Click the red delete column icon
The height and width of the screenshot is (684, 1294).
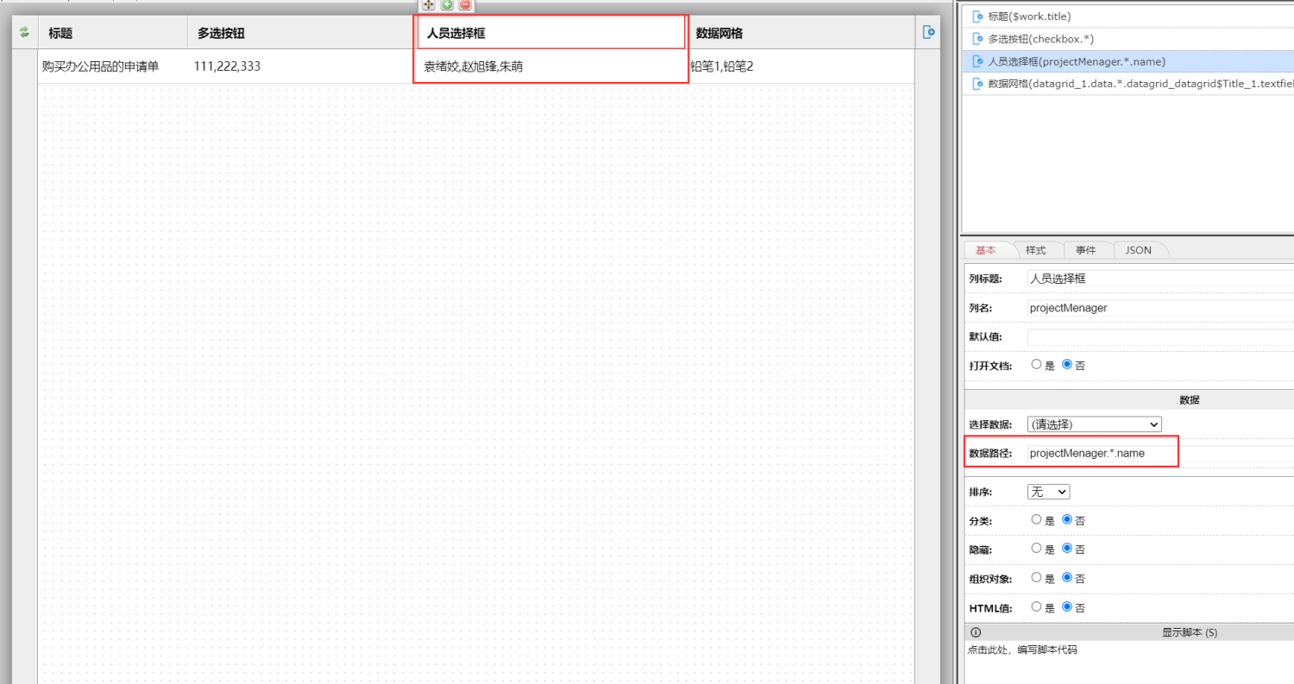coord(465,4)
